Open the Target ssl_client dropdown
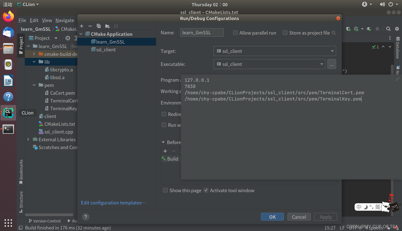The image size is (402, 231). [275, 51]
